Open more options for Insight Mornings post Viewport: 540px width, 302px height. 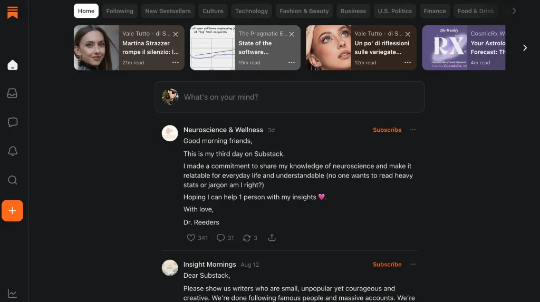(x=412, y=265)
